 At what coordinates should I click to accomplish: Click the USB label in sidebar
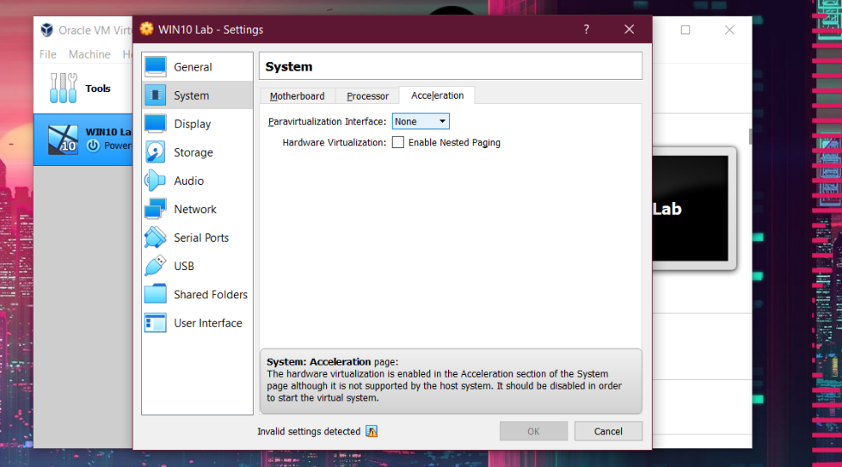click(x=184, y=267)
